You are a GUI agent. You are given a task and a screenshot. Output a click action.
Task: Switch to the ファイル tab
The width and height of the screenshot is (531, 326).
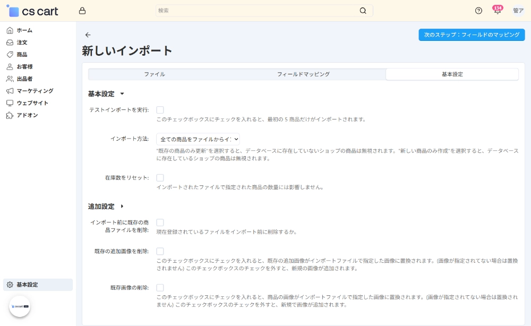(155, 74)
